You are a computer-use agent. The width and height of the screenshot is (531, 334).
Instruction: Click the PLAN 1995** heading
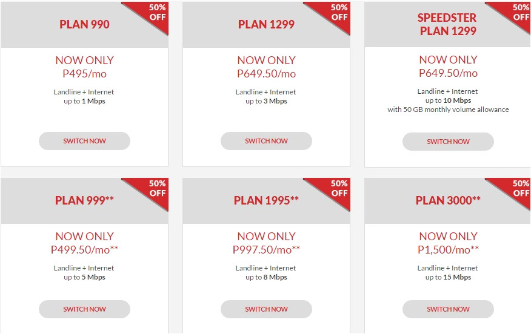[266, 200]
